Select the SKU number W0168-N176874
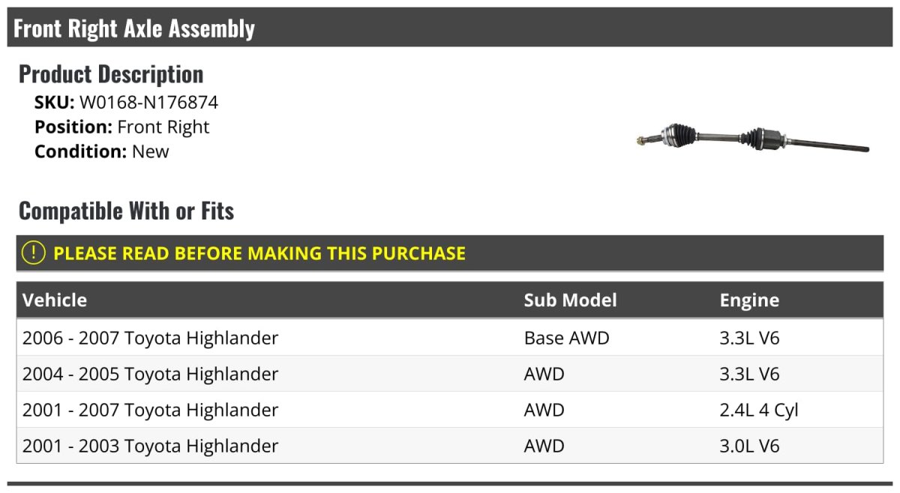This screenshot has width=900, height=493. (148, 103)
